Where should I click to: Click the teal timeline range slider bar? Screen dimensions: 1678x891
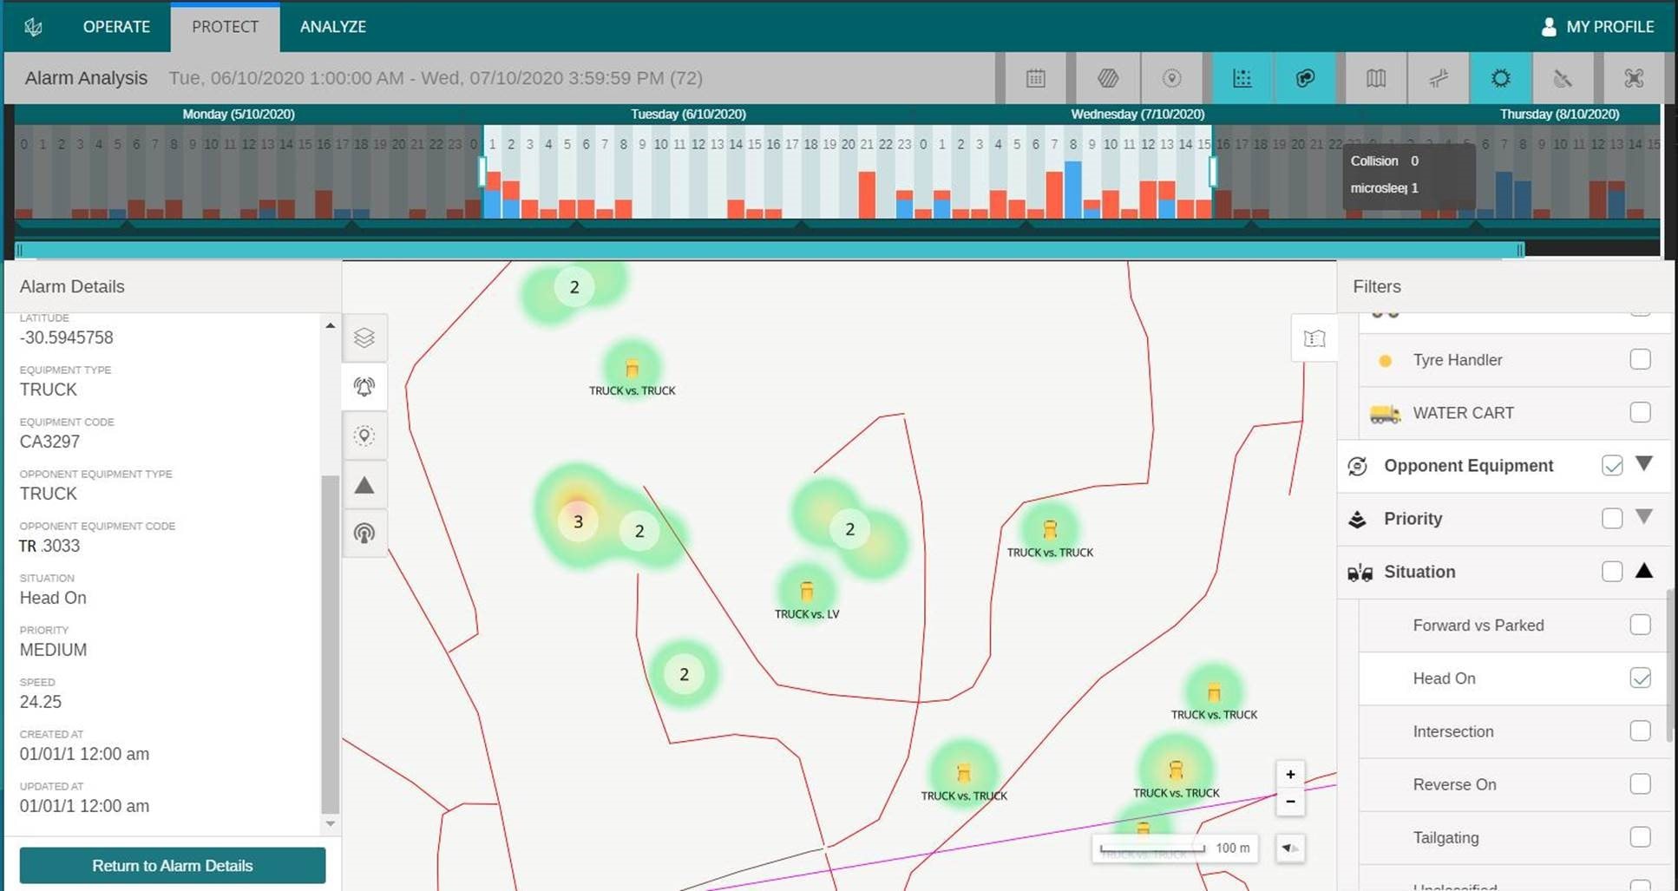769,250
